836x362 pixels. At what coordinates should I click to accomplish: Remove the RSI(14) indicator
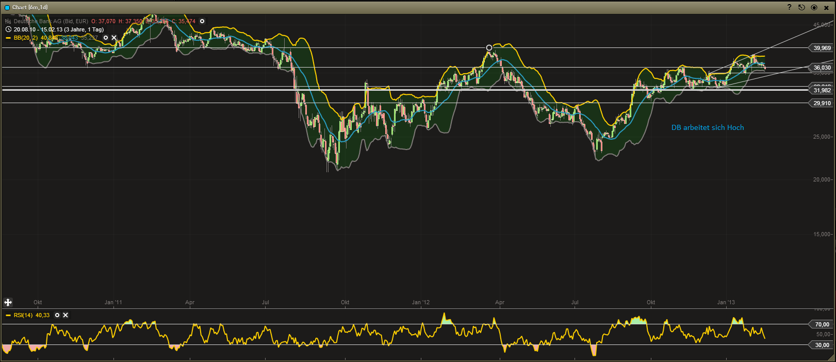pos(65,315)
